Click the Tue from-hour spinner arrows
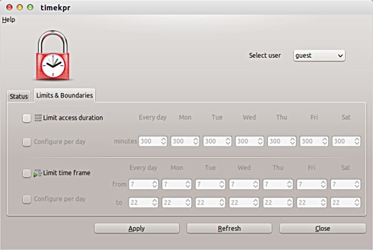The image size is (373, 250). [222, 184]
